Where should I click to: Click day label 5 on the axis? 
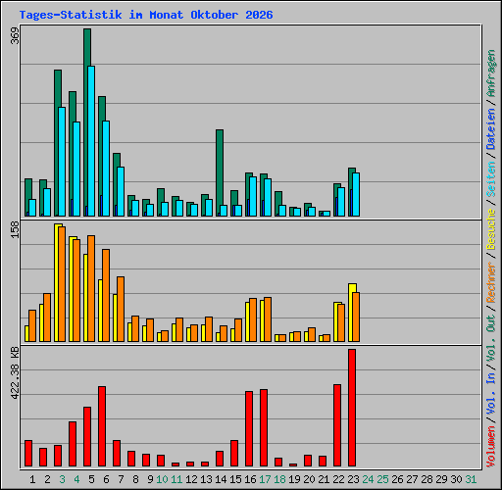click(91, 479)
